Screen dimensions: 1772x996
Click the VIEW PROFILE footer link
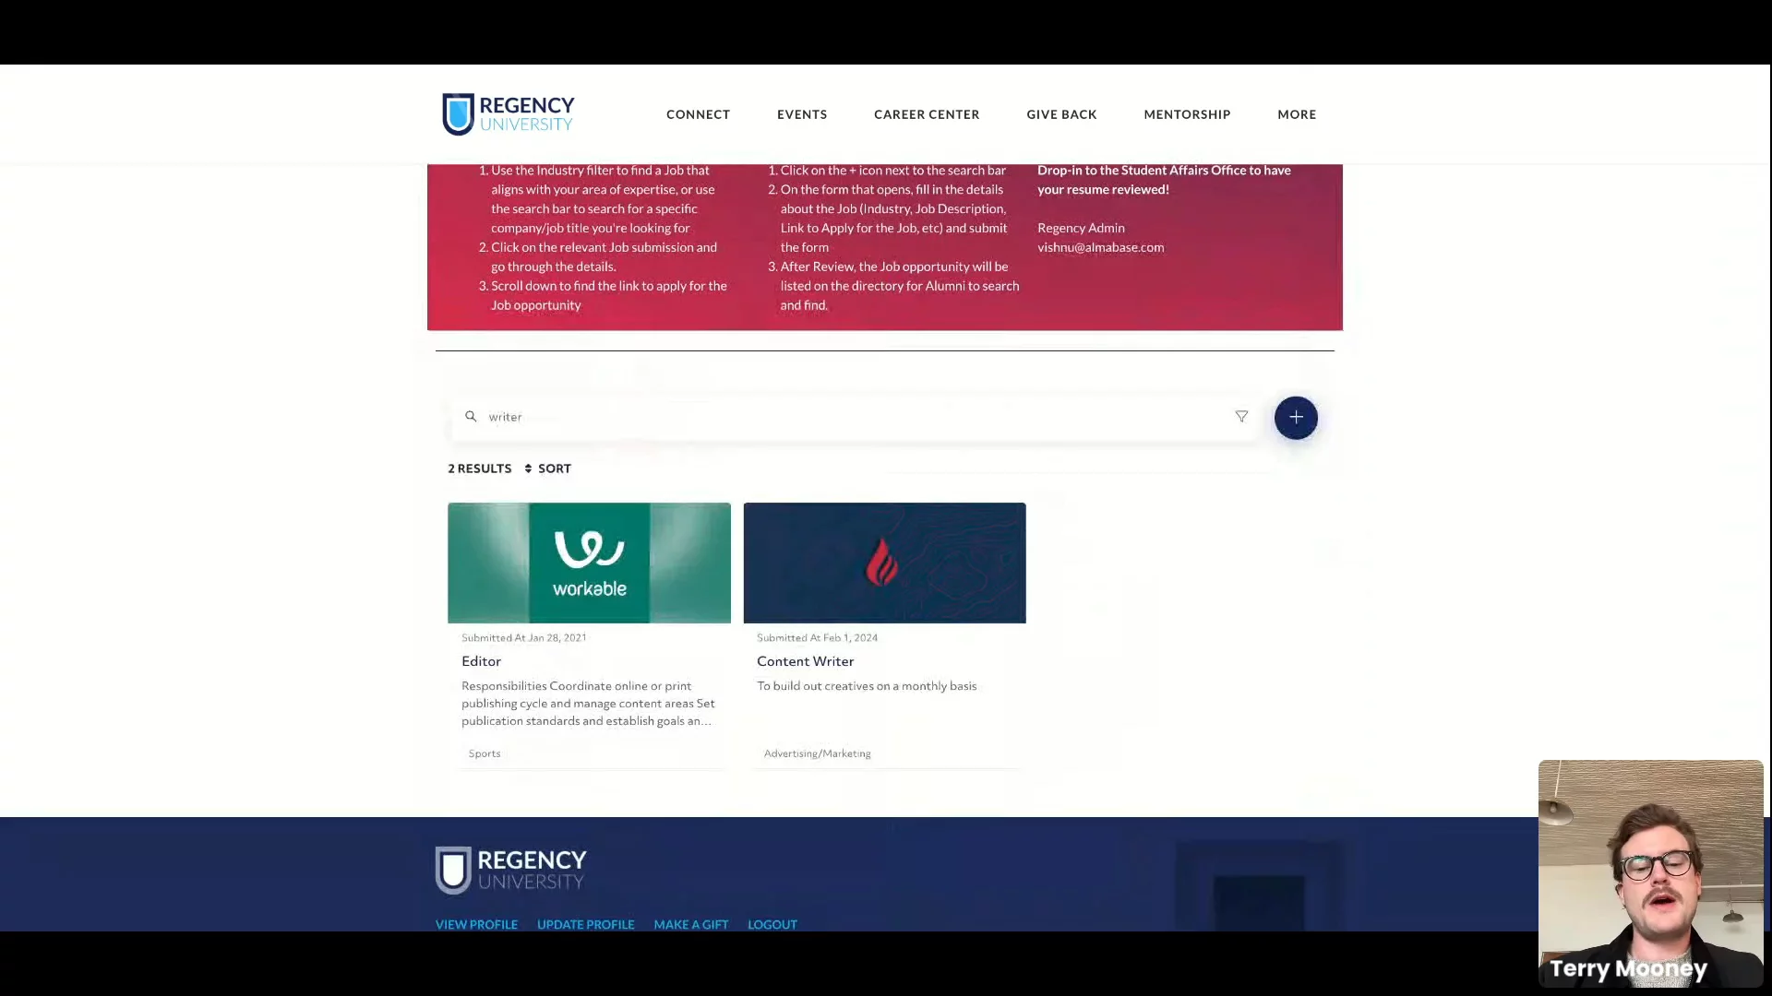(x=476, y=924)
